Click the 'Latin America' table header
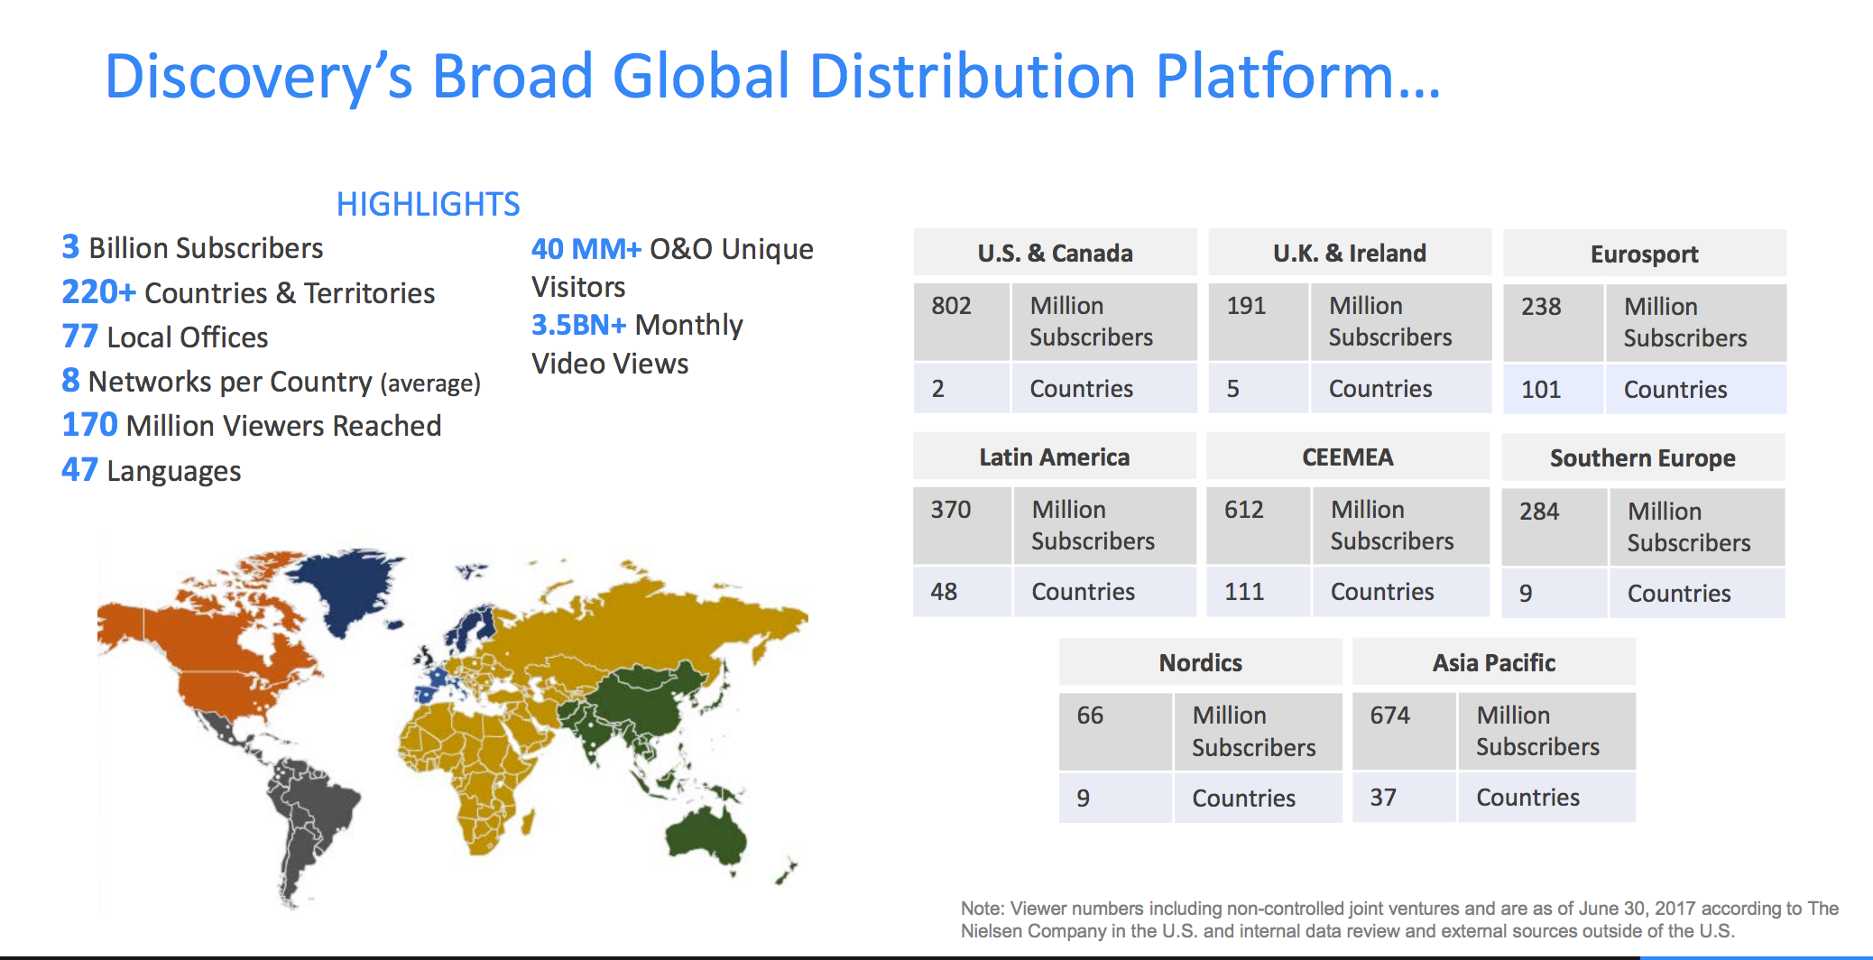The image size is (1873, 960). [1055, 457]
